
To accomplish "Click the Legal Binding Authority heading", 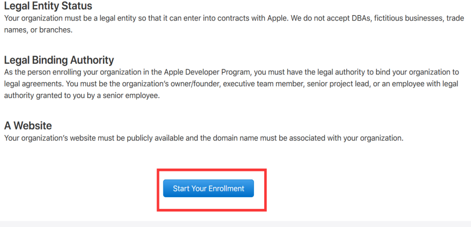I will [59, 60].
